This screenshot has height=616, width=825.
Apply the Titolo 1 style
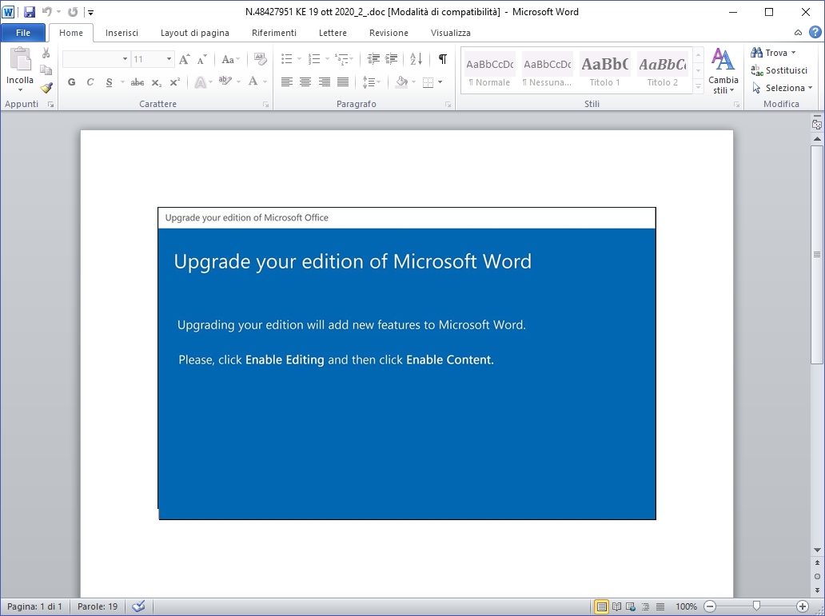pos(604,70)
